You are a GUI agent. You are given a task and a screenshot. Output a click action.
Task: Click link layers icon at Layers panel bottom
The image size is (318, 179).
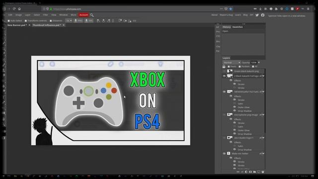click(238, 172)
